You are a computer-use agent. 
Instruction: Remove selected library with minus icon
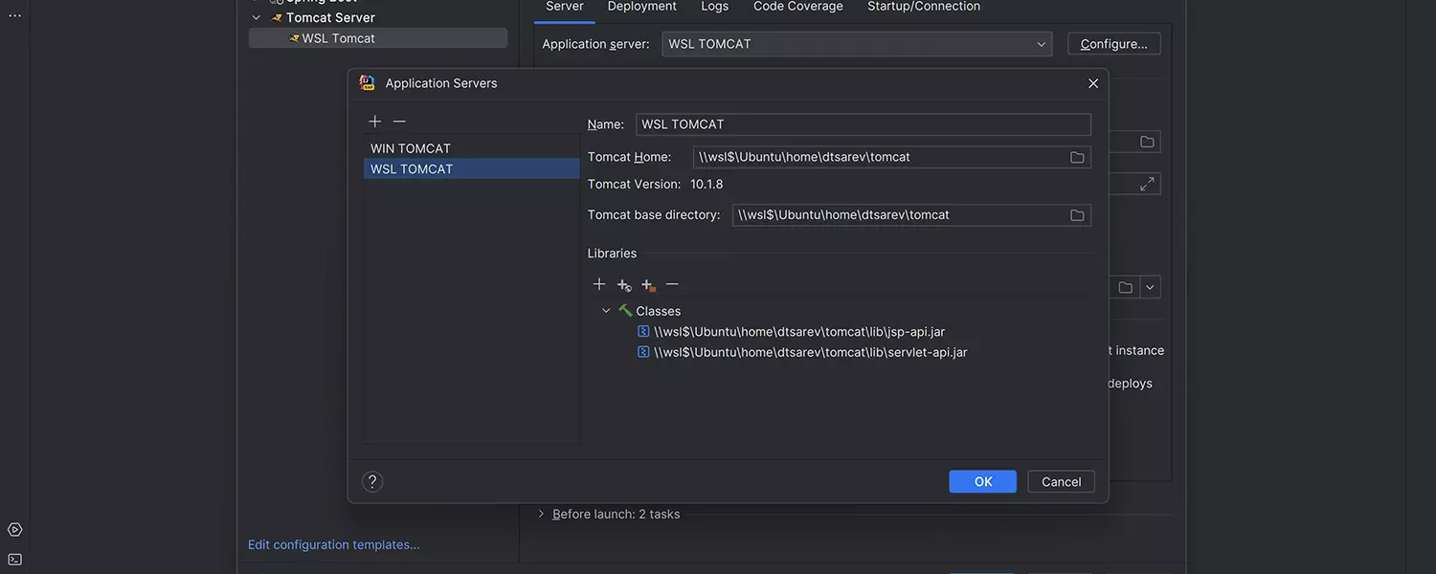[672, 284]
